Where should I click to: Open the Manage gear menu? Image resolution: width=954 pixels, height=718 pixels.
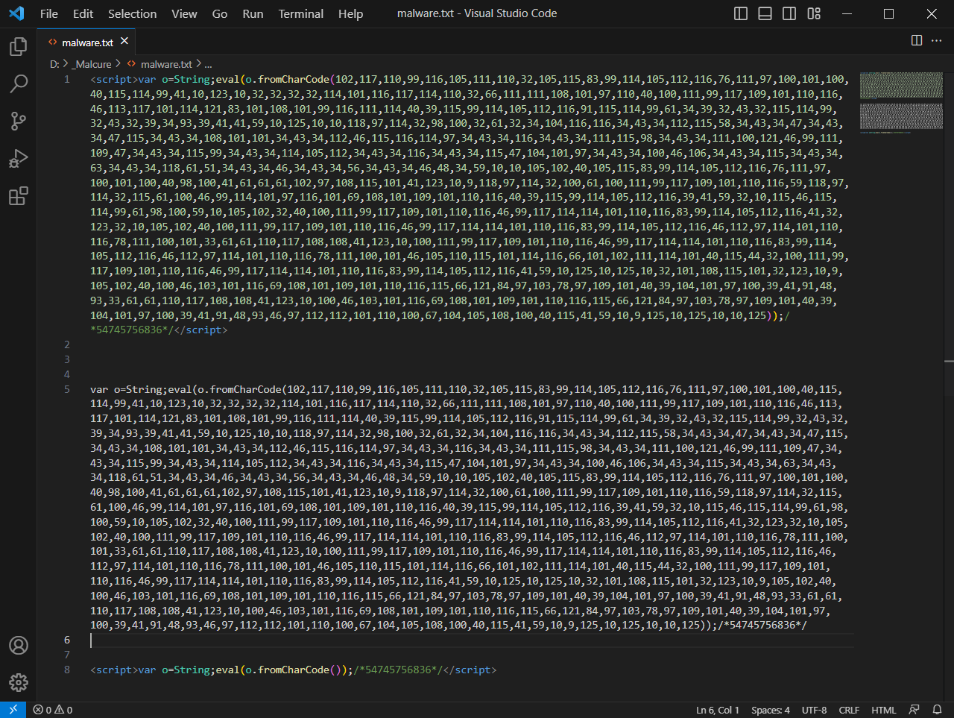(19, 682)
